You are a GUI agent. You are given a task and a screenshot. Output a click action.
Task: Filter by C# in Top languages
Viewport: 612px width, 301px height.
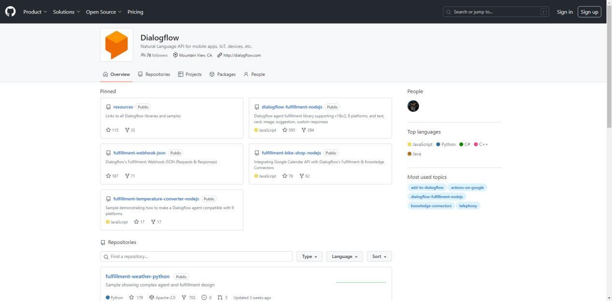point(465,144)
